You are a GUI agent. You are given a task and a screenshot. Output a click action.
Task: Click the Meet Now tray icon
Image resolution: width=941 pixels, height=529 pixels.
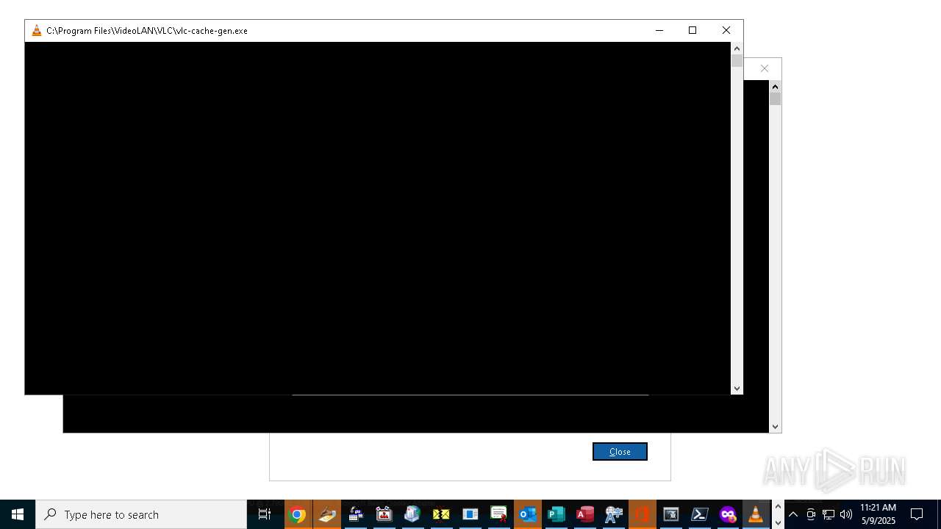811,514
